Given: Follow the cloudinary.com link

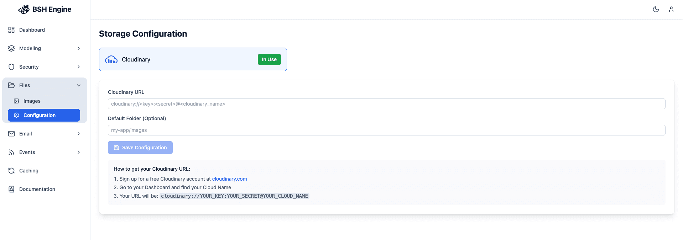Looking at the screenshot, I should tap(229, 179).
